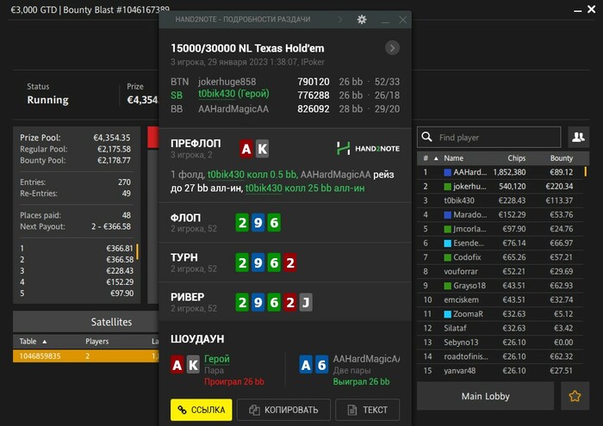Viewport: 603px width, 426px height.
Task: Click the blue square next to AAHard...
Action: tap(448, 172)
